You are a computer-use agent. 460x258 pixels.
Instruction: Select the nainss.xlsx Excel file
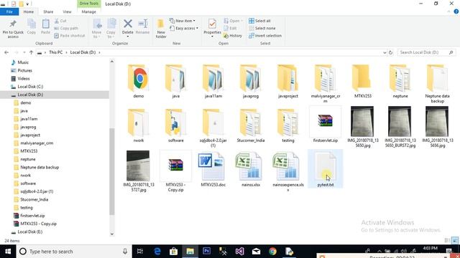tap(250, 170)
